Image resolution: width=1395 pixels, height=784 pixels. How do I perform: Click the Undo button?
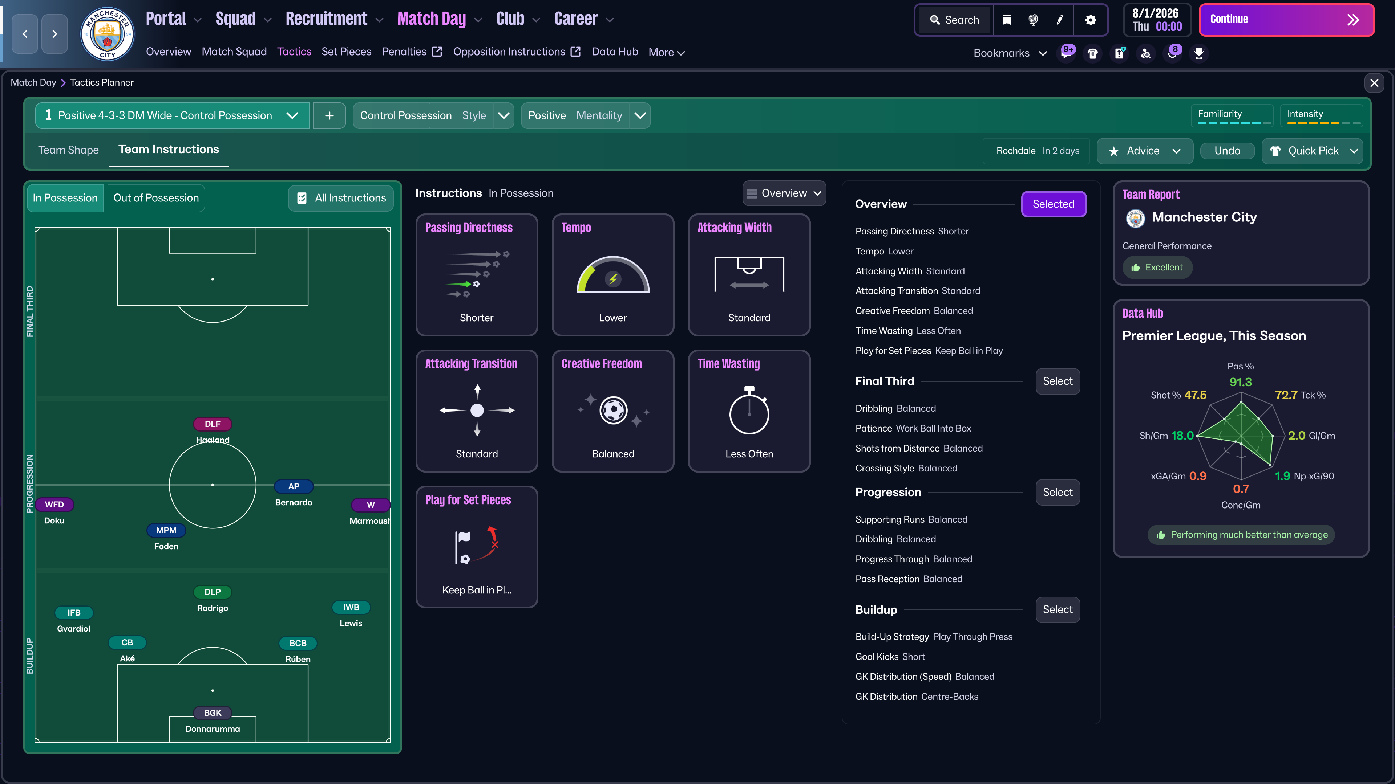click(1227, 151)
